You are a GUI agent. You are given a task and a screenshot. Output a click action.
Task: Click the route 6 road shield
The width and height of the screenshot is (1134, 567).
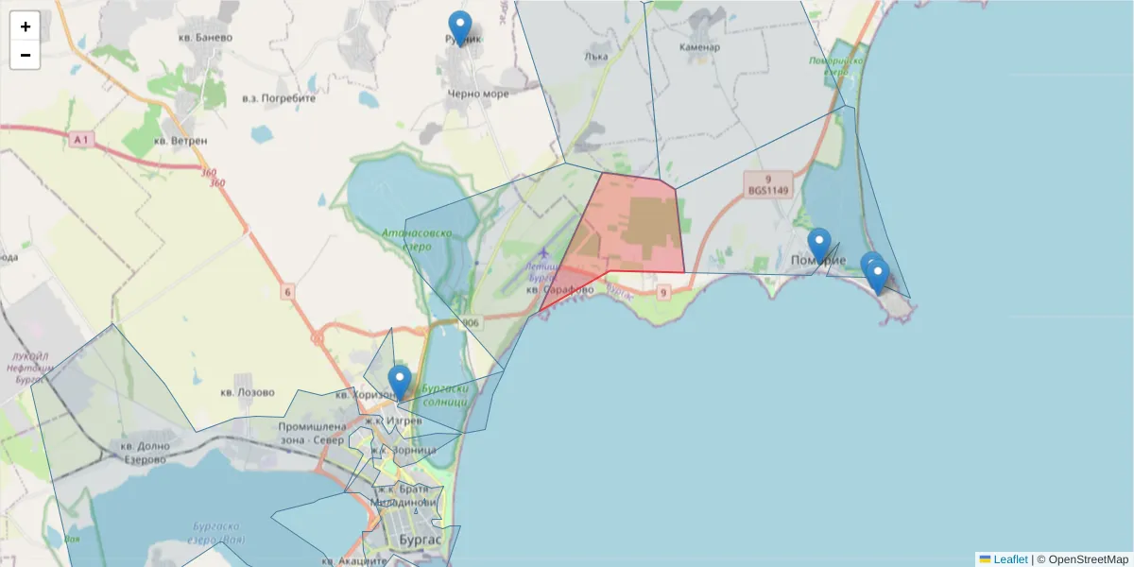(x=287, y=292)
